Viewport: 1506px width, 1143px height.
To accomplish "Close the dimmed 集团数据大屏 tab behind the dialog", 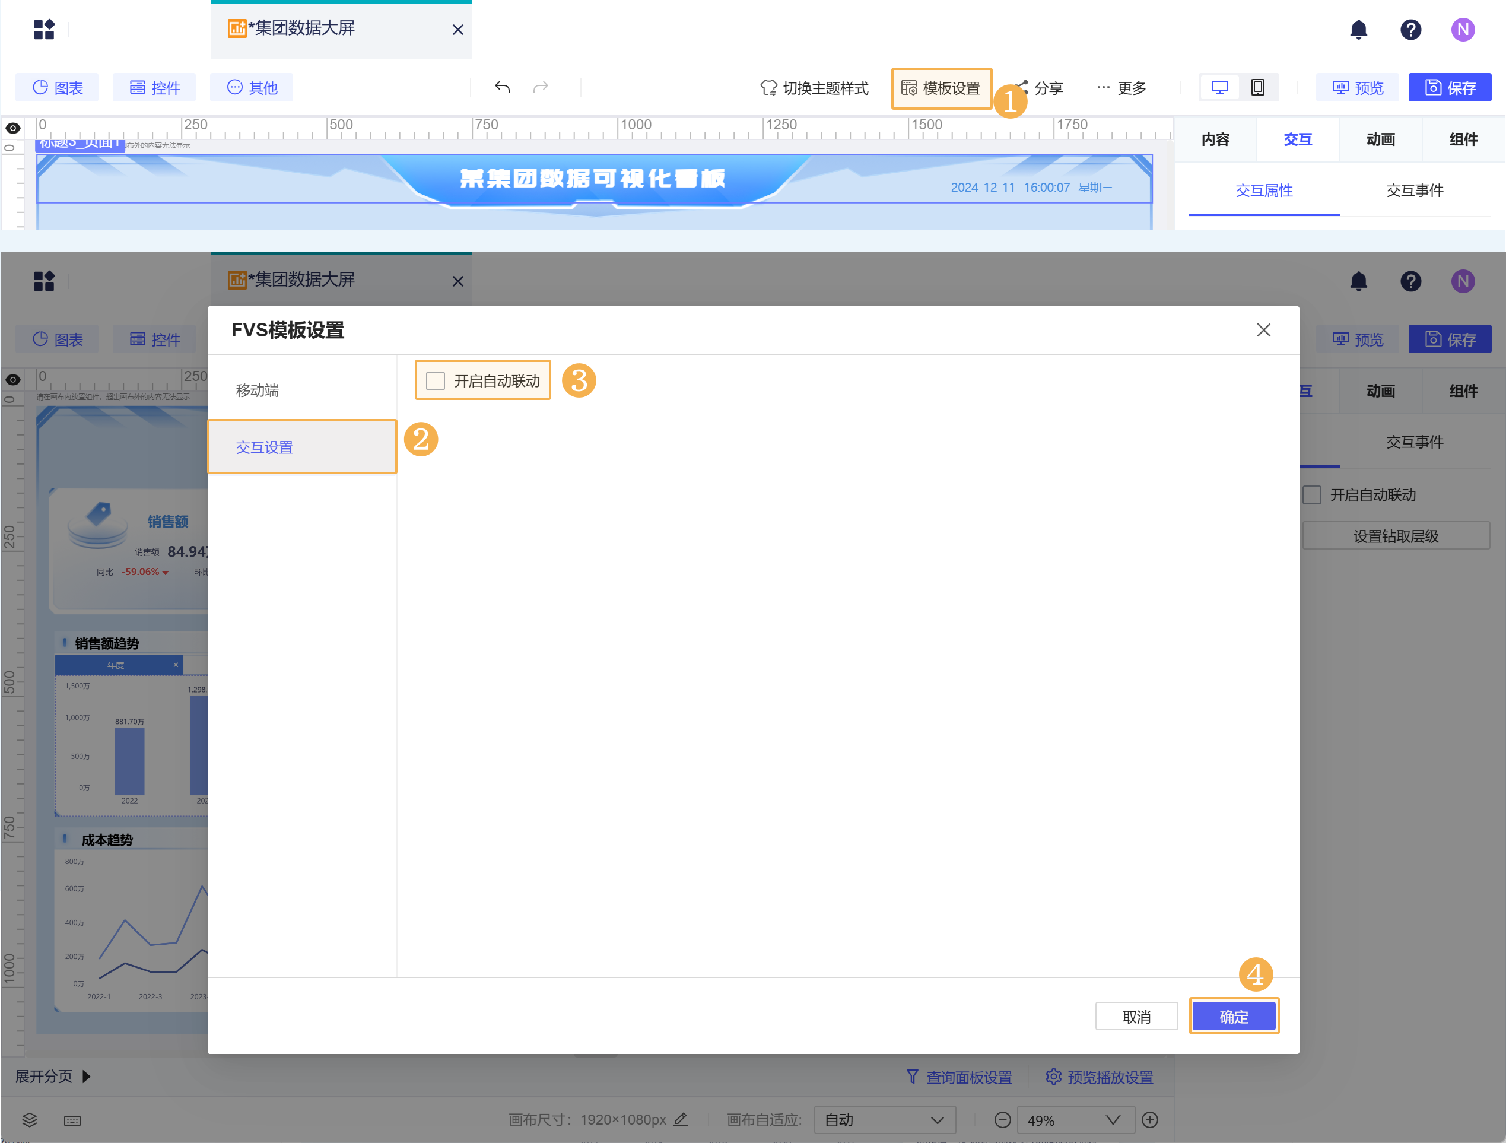I will point(458,281).
